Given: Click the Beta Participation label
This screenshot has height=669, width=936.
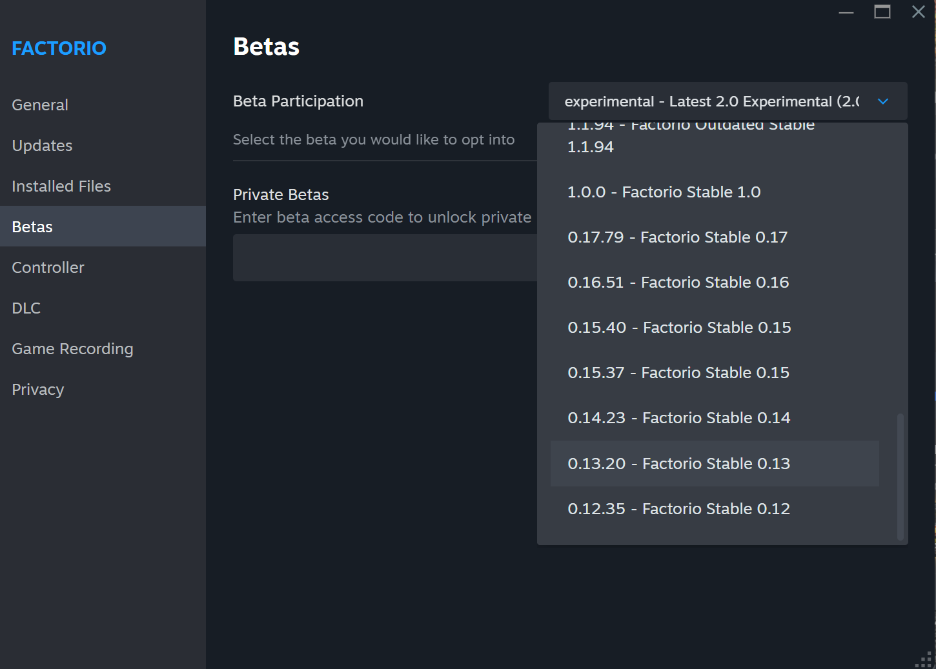Looking at the screenshot, I should pyautogui.click(x=298, y=101).
